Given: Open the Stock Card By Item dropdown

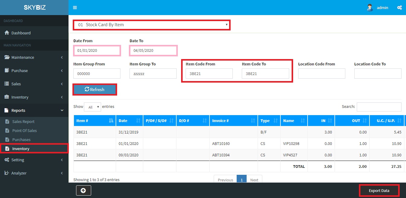Looking at the screenshot, I should click(x=152, y=25).
